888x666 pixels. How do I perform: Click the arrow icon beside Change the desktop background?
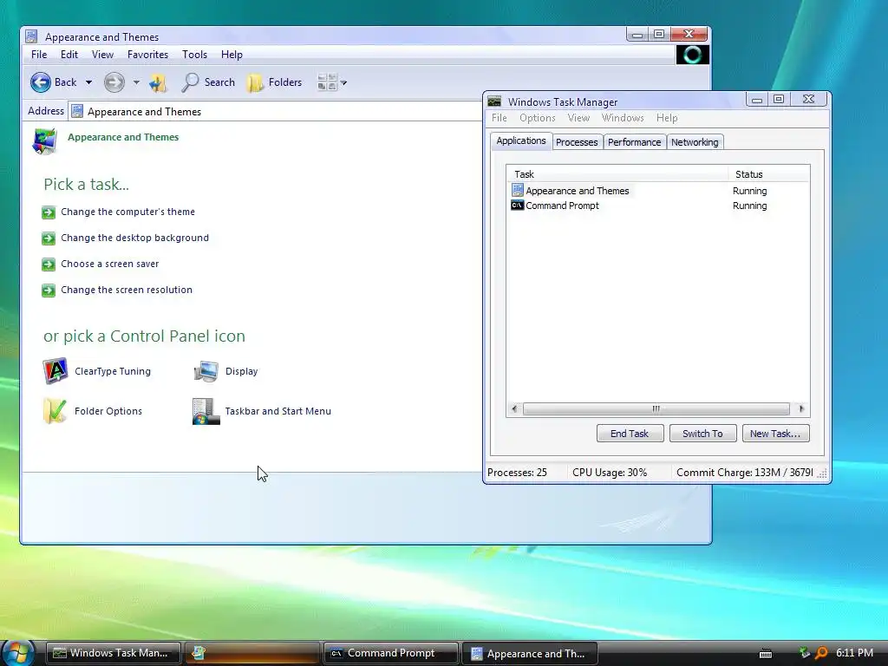[x=49, y=238]
